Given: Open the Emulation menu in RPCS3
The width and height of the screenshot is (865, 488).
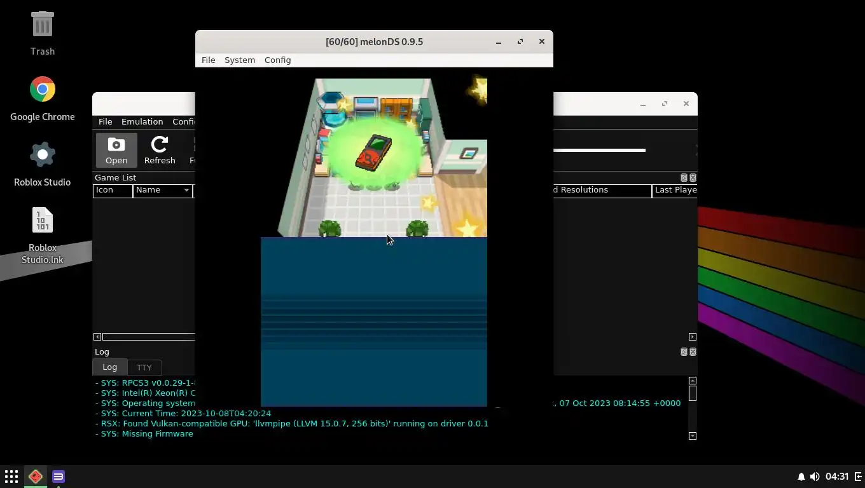Looking at the screenshot, I should [x=142, y=121].
